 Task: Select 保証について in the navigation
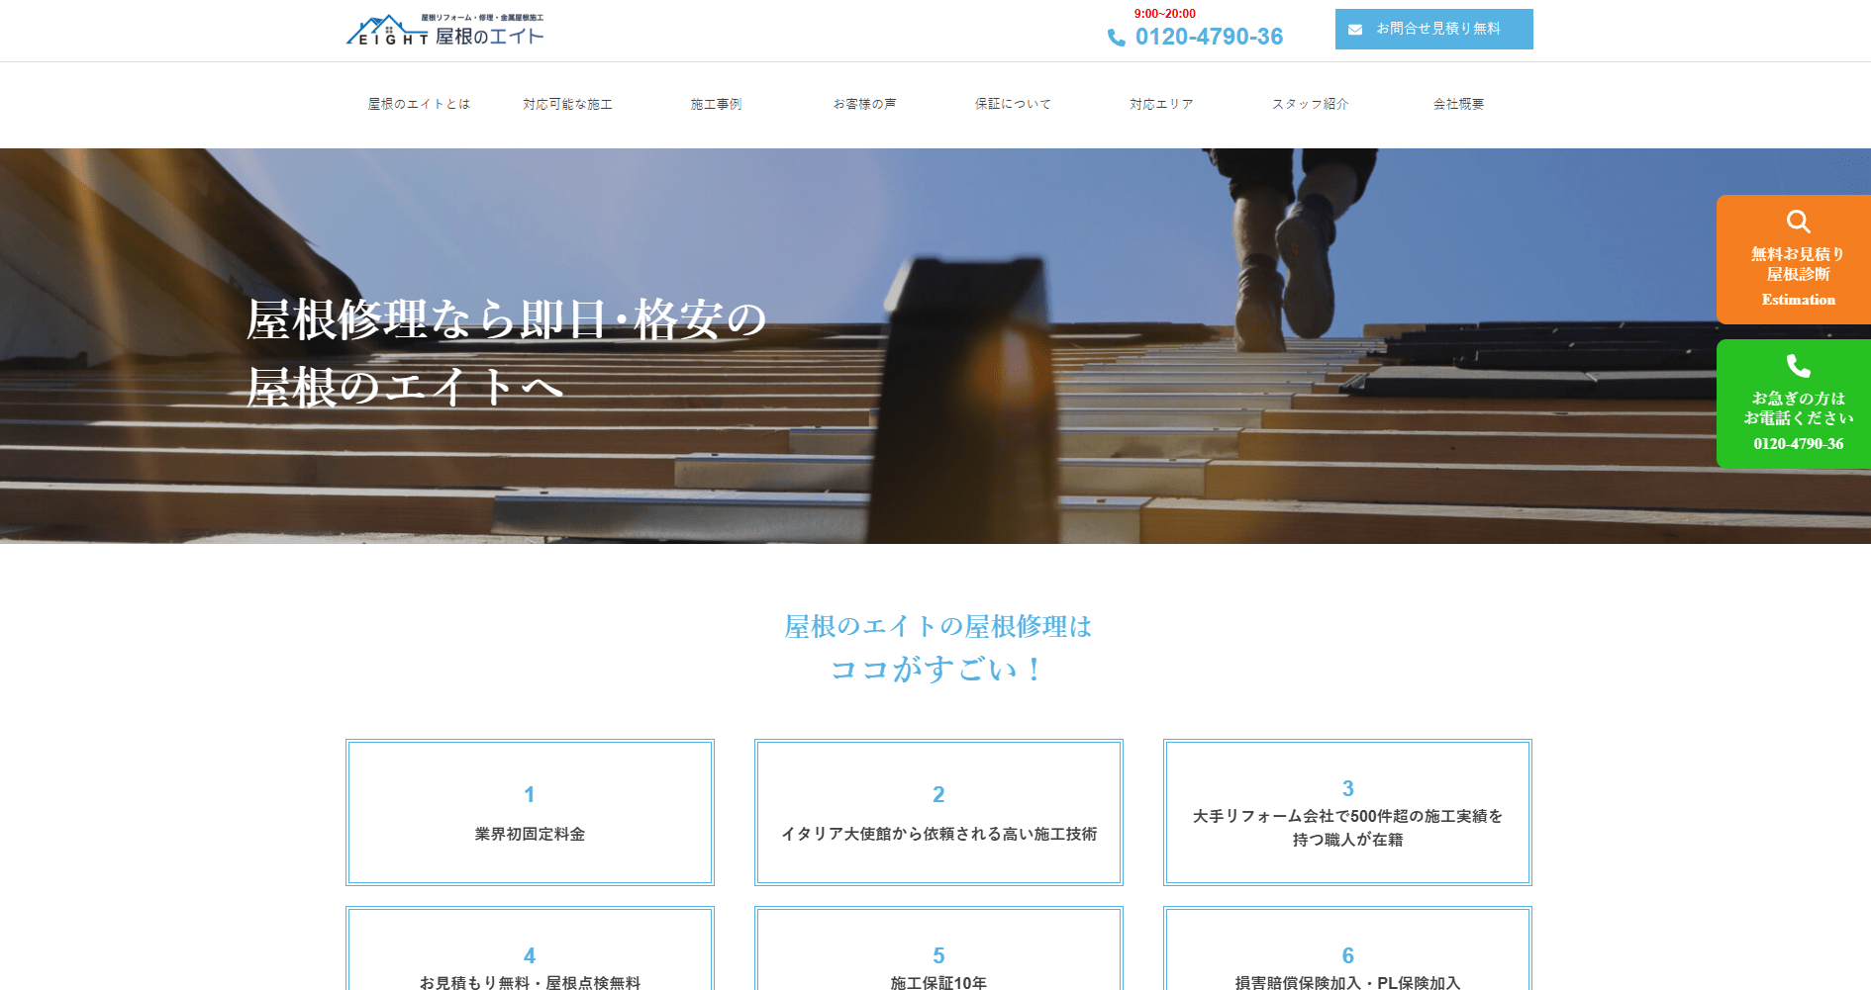1013,104
